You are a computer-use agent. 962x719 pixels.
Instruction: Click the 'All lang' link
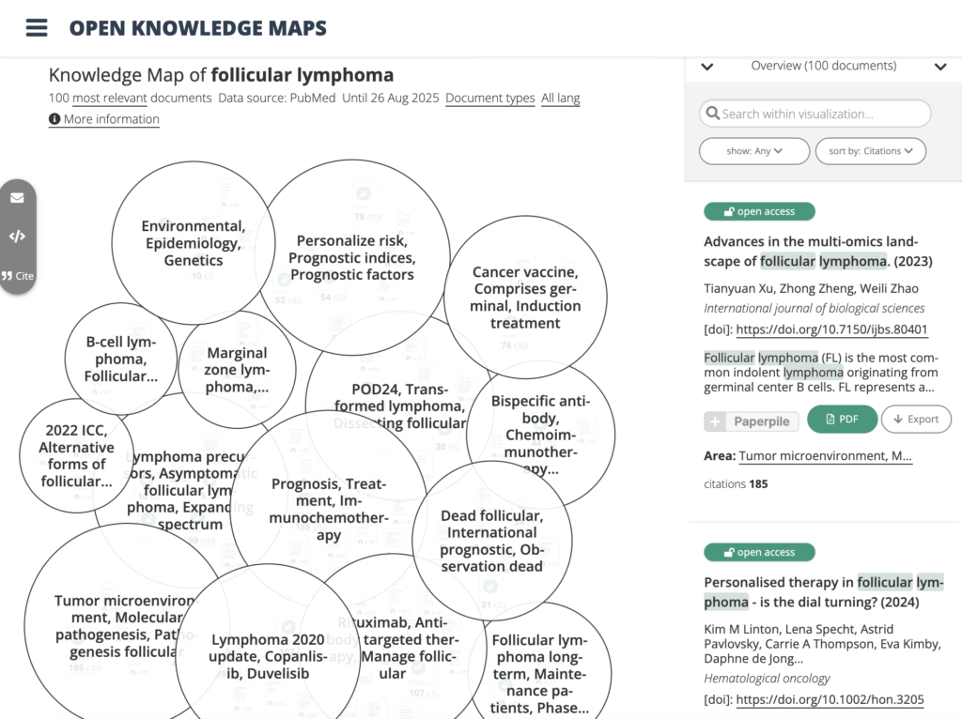point(560,99)
